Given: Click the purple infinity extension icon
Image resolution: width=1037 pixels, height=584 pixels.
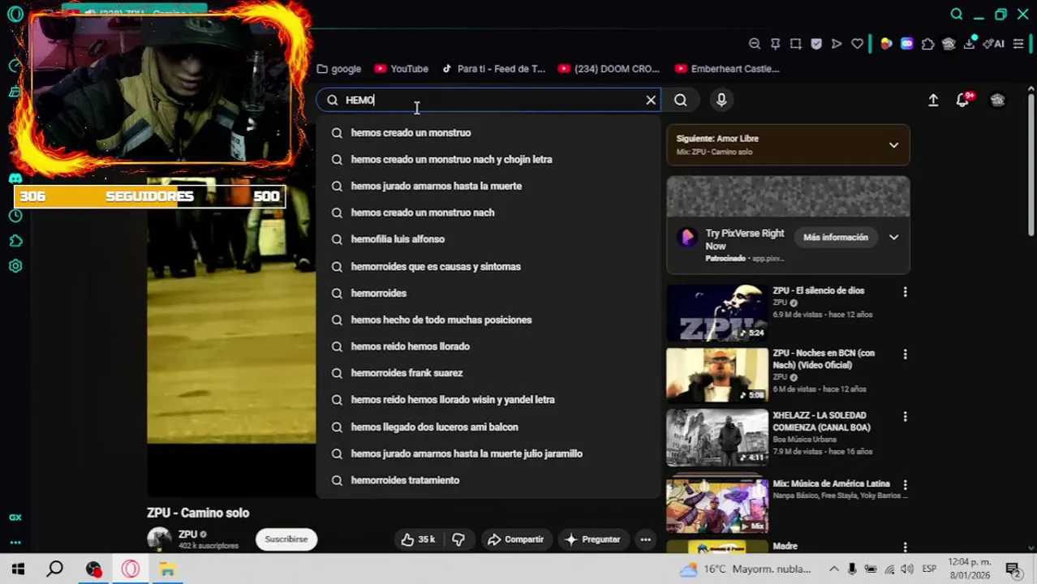Looking at the screenshot, I should click(907, 44).
